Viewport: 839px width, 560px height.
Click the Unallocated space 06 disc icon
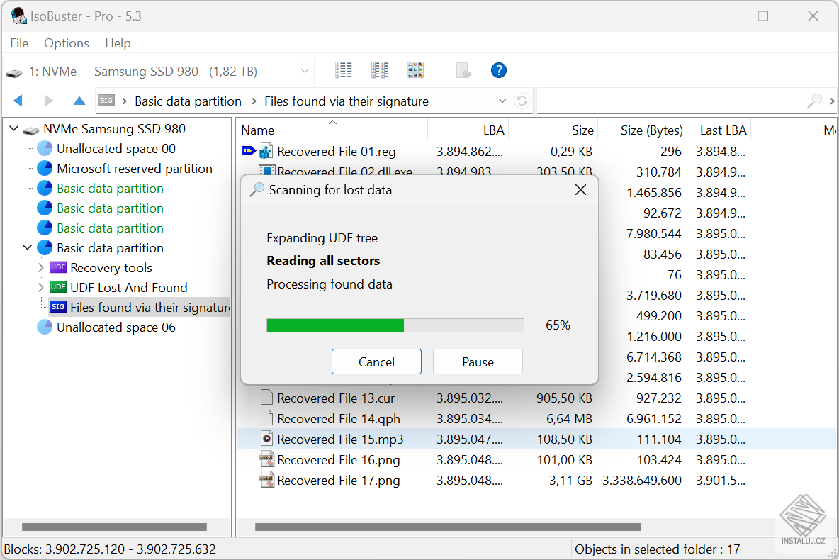point(45,327)
